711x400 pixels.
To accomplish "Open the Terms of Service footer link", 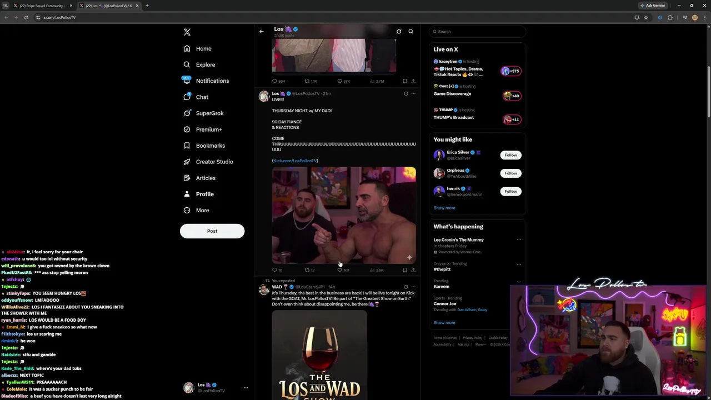I will (x=445, y=338).
